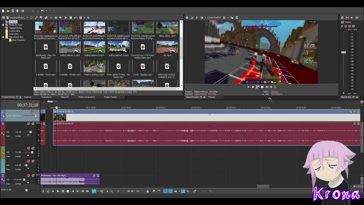364x205 pixels.
Task: Toggle Enable Snapping magnet button
Action: [x=165, y=191]
